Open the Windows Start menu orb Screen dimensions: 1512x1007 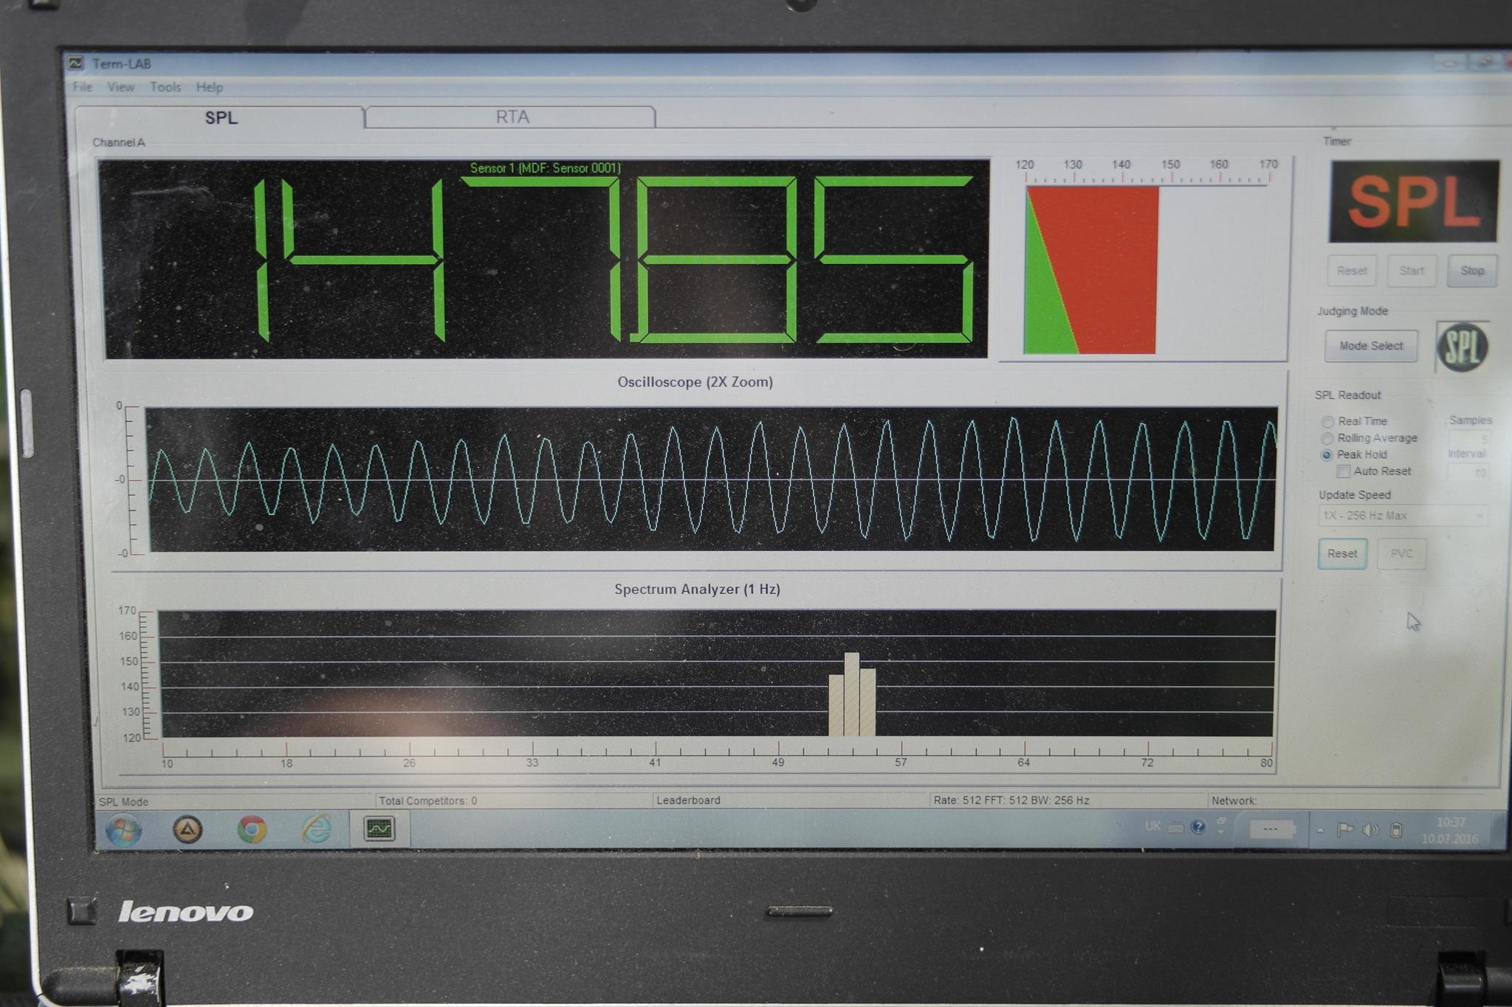[x=123, y=830]
